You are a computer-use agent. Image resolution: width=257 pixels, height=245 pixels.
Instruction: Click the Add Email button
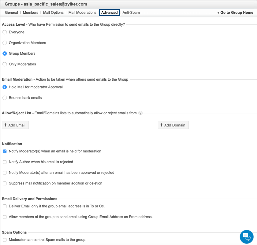[15, 125]
